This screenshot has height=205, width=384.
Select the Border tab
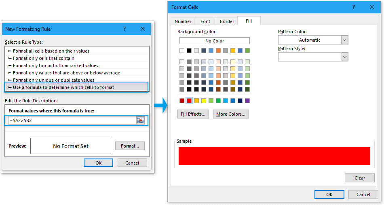[x=227, y=21]
